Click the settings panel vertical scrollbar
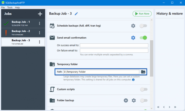185x111 pixels. click(151, 58)
